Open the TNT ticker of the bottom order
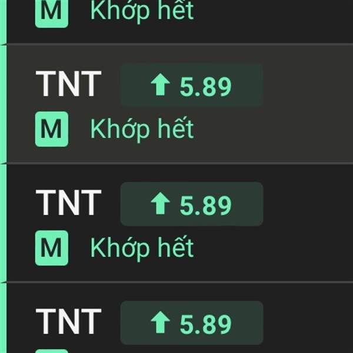The width and height of the screenshot is (353, 353). pyautogui.click(x=69, y=321)
